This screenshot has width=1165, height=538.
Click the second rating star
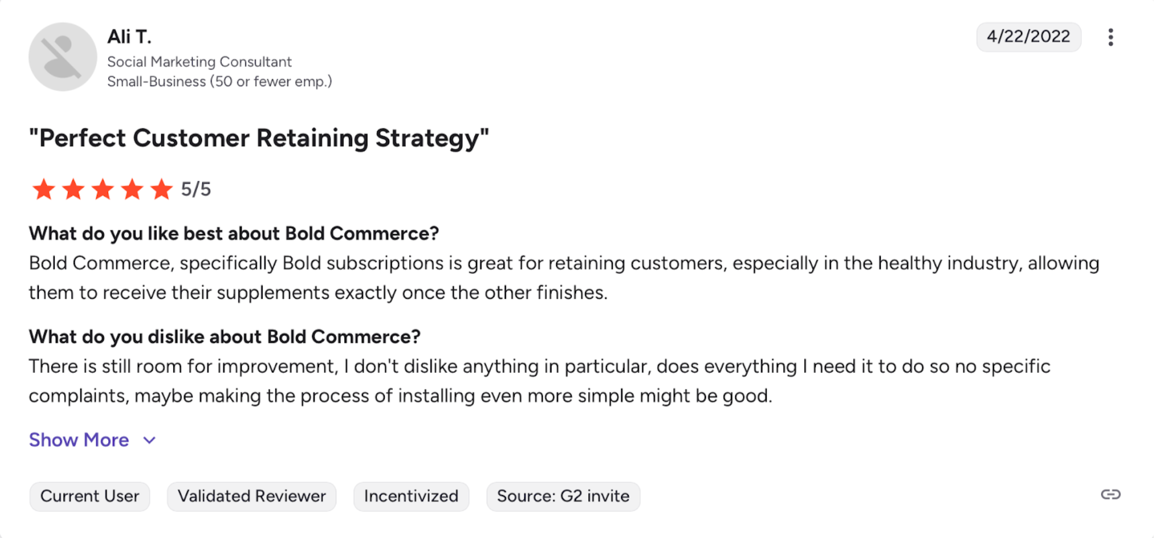73,190
